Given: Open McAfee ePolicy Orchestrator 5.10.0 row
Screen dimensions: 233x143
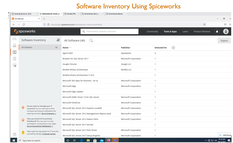Looking at the screenshot, I should pyautogui.click(x=146, y=75).
